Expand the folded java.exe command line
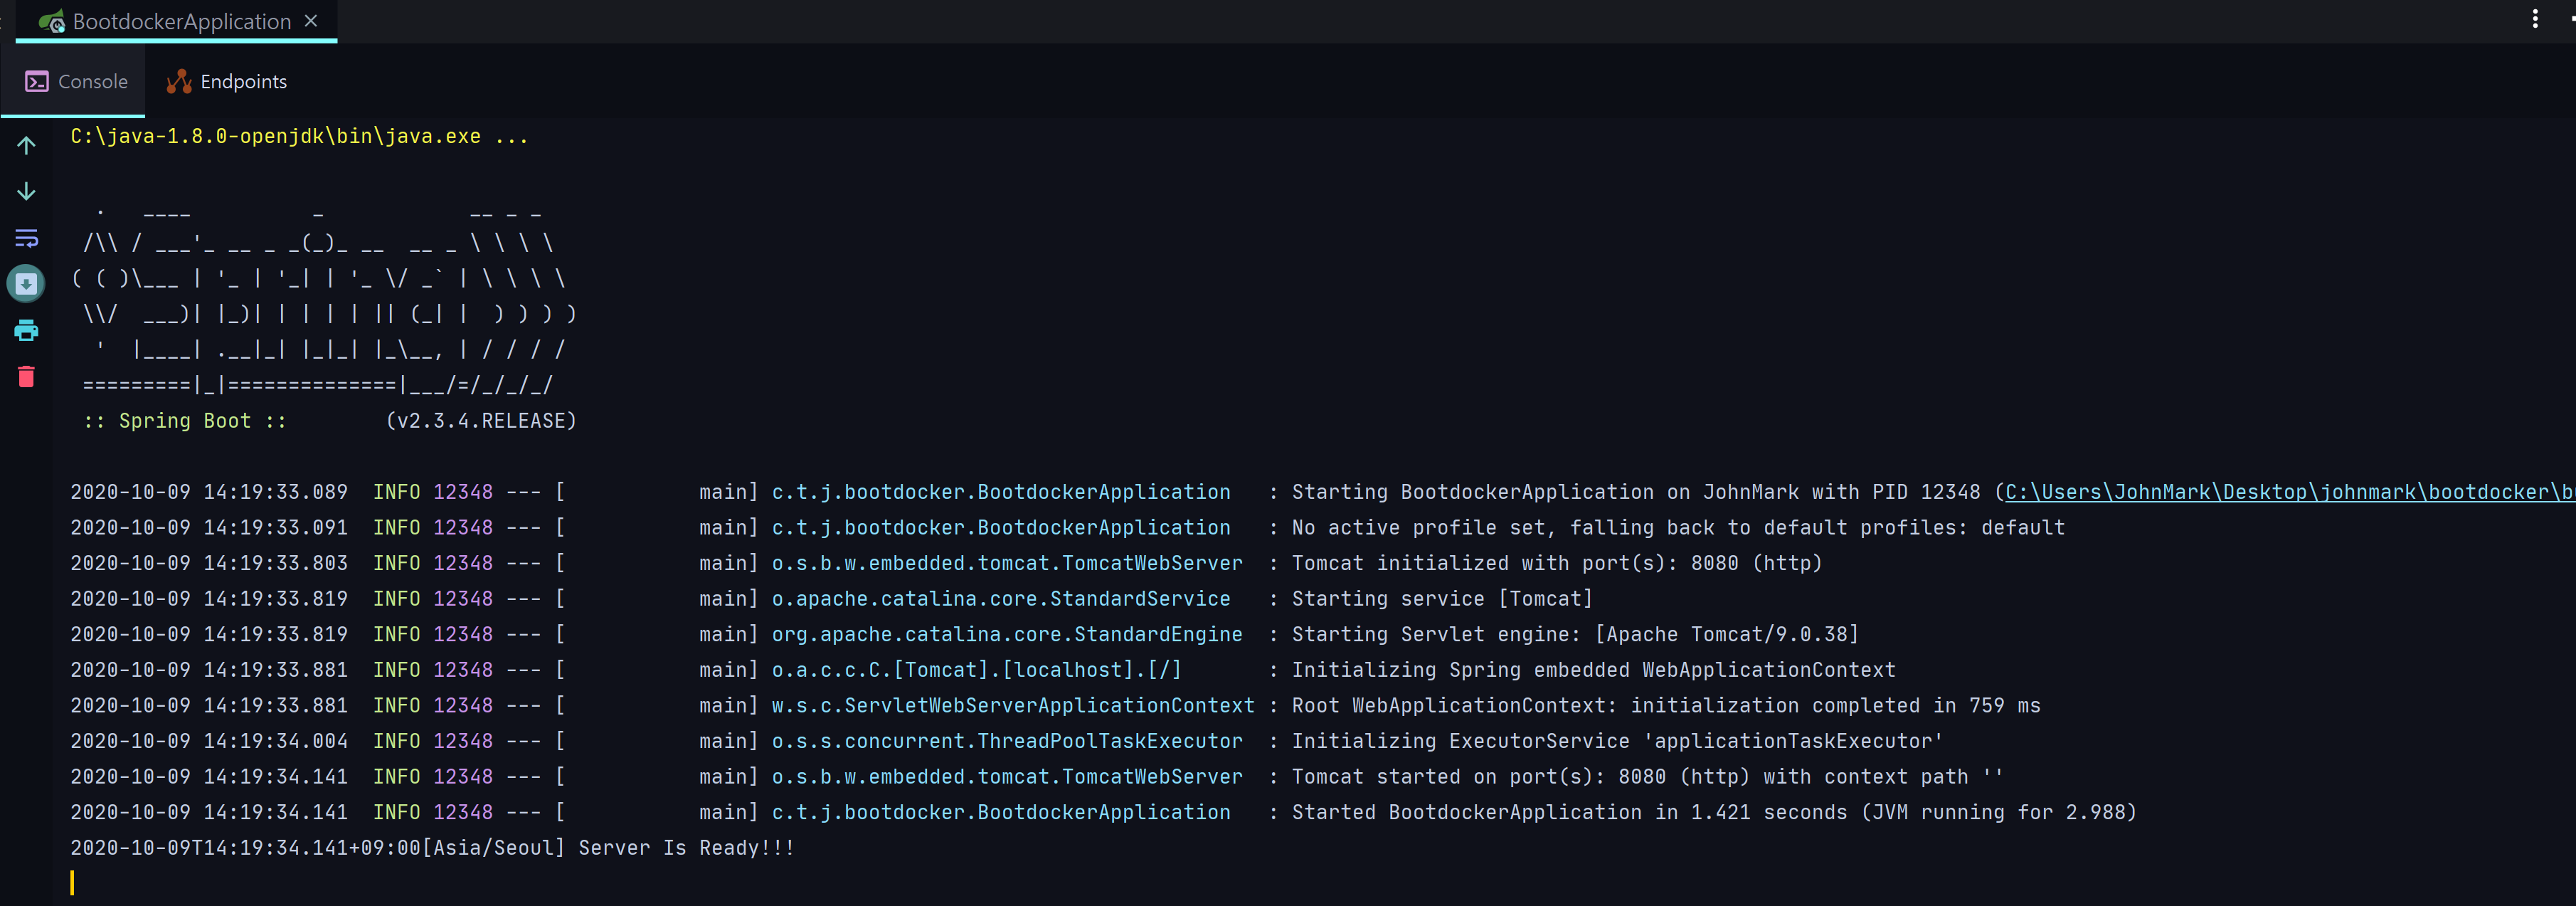 511,137
